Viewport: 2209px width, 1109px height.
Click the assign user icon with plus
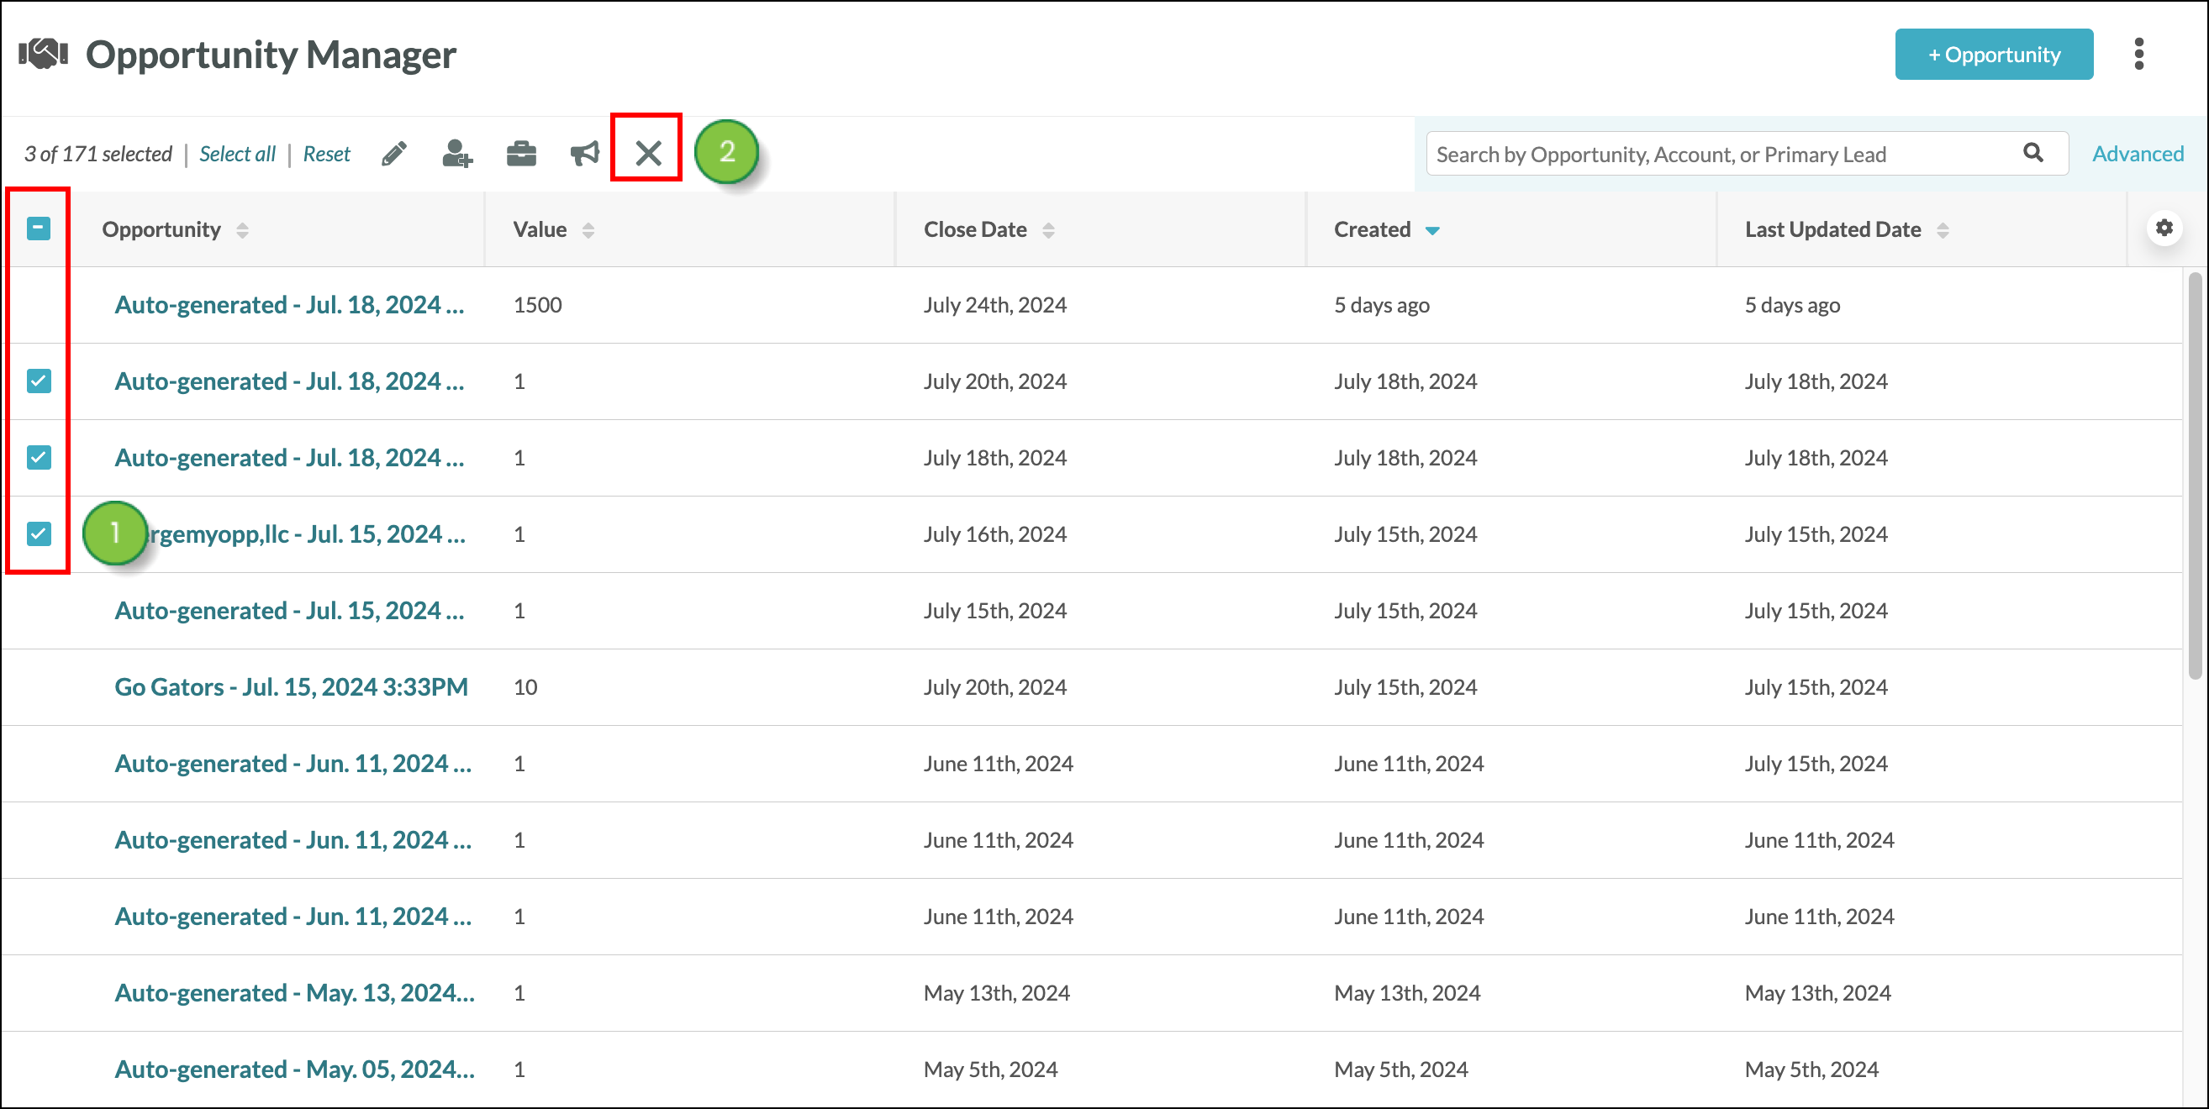[x=457, y=155]
